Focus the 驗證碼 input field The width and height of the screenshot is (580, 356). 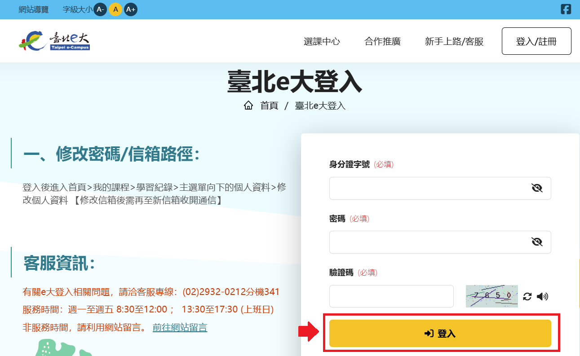pyautogui.click(x=391, y=296)
